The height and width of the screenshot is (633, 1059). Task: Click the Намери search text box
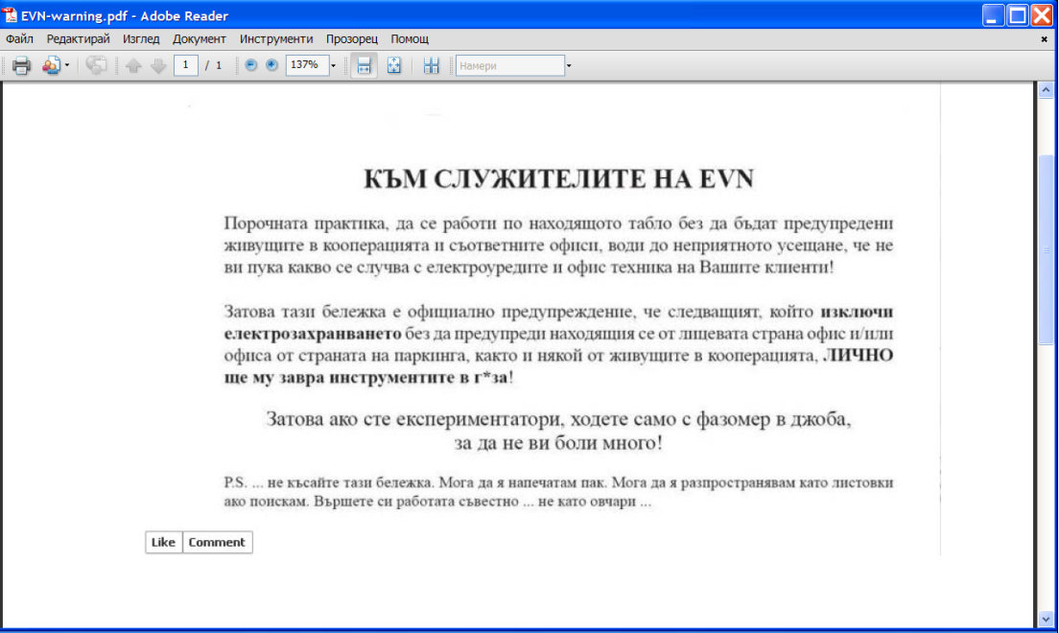tap(509, 65)
